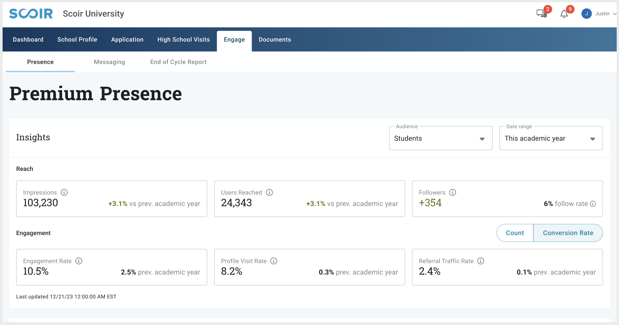Switch to the Messaging subtab
The height and width of the screenshot is (325, 619).
click(109, 62)
